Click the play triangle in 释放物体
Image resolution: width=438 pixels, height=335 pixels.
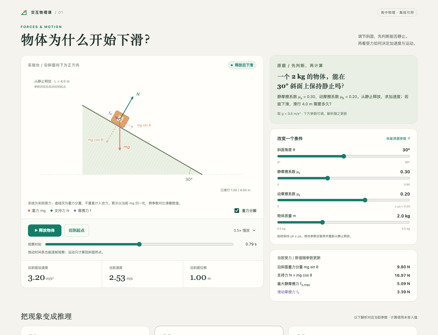pos(36,231)
